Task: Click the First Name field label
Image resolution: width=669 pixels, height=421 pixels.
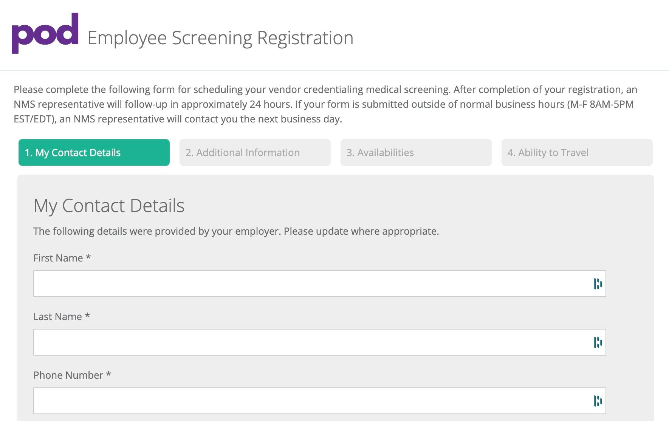Action: click(58, 258)
